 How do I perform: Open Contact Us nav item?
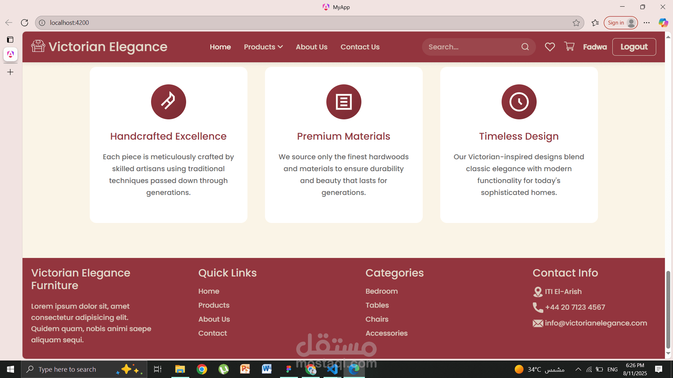360,47
